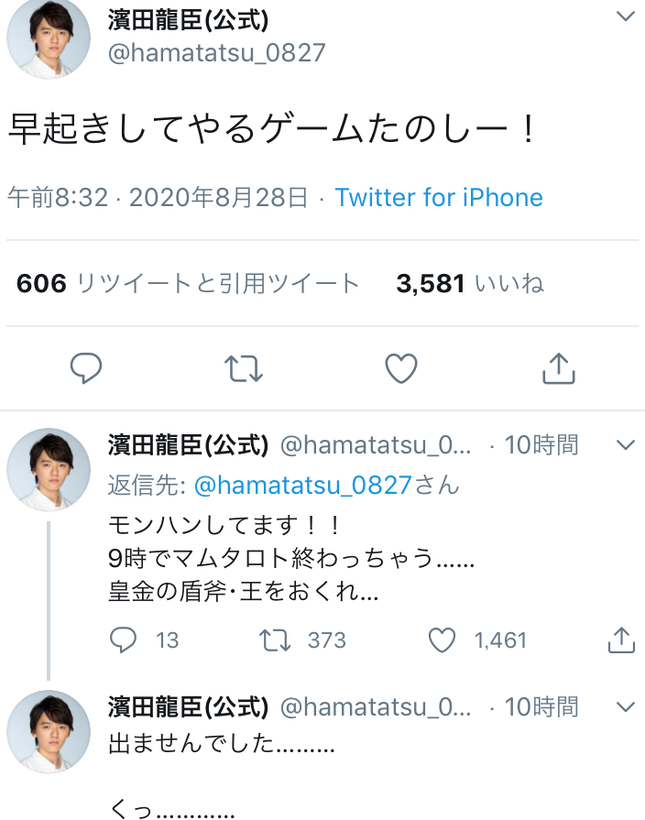This screenshot has height=820, width=645.
Task: Retweet the reply showing 373 retweets
Action: tap(275, 640)
